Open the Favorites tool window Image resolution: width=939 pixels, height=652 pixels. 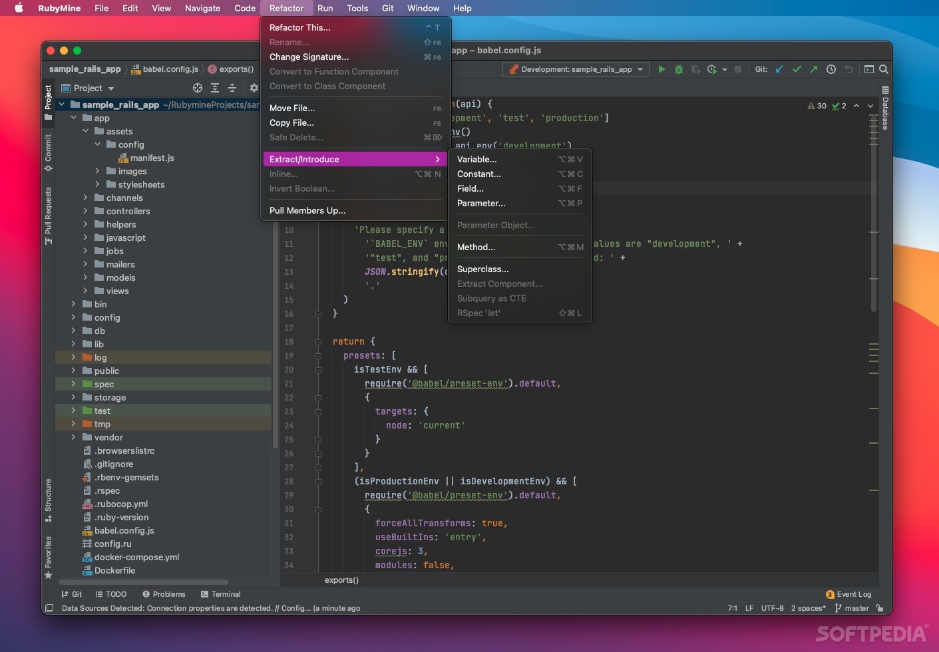coord(48,557)
